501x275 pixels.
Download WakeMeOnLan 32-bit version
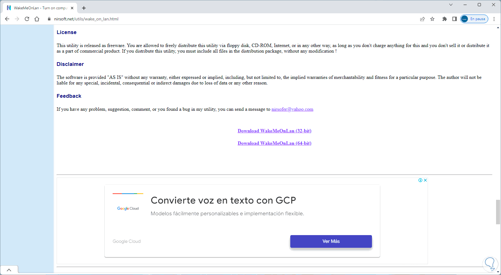(274, 131)
